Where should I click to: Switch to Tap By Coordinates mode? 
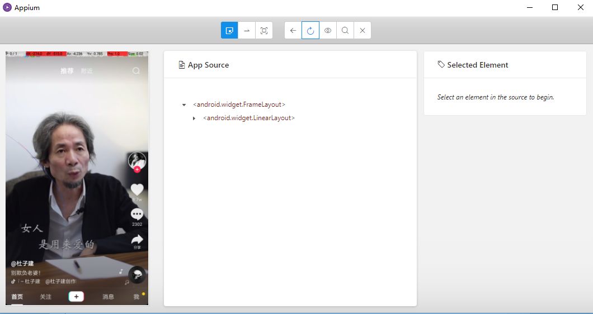point(264,30)
